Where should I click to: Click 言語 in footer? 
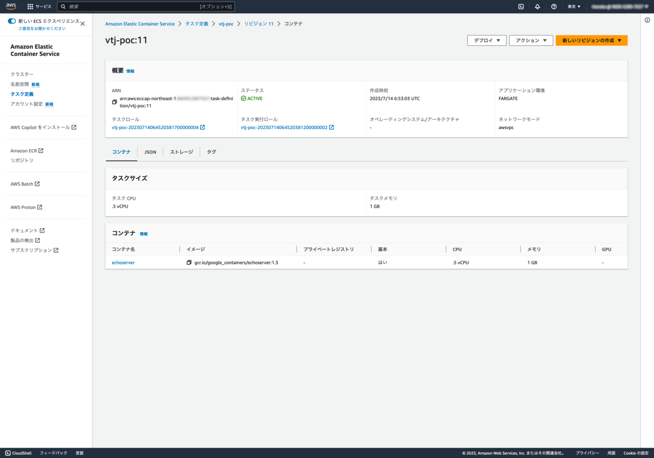click(x=80, y=453)
